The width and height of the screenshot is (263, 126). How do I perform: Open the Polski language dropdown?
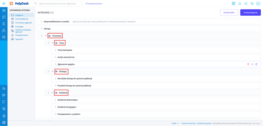pyautogui.click(x=175, y=123)
